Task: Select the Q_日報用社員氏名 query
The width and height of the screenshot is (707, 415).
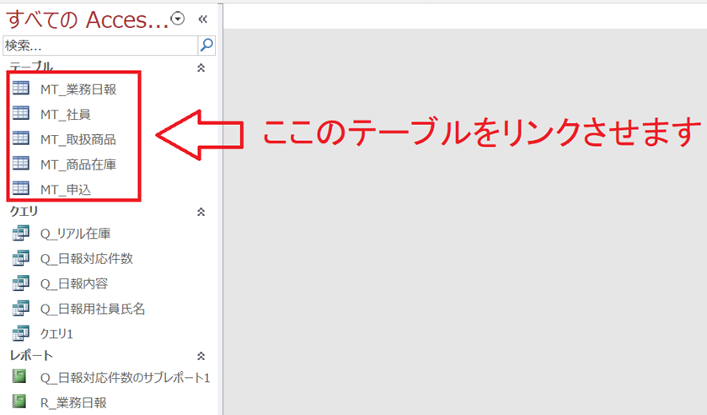Action: [93, 309]
